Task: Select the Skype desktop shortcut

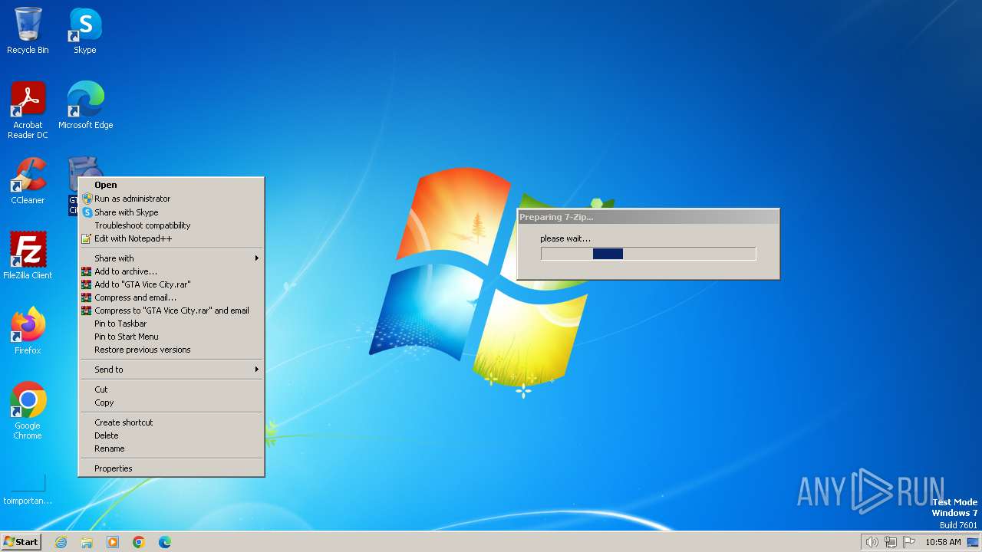Action: click(85, 31)
